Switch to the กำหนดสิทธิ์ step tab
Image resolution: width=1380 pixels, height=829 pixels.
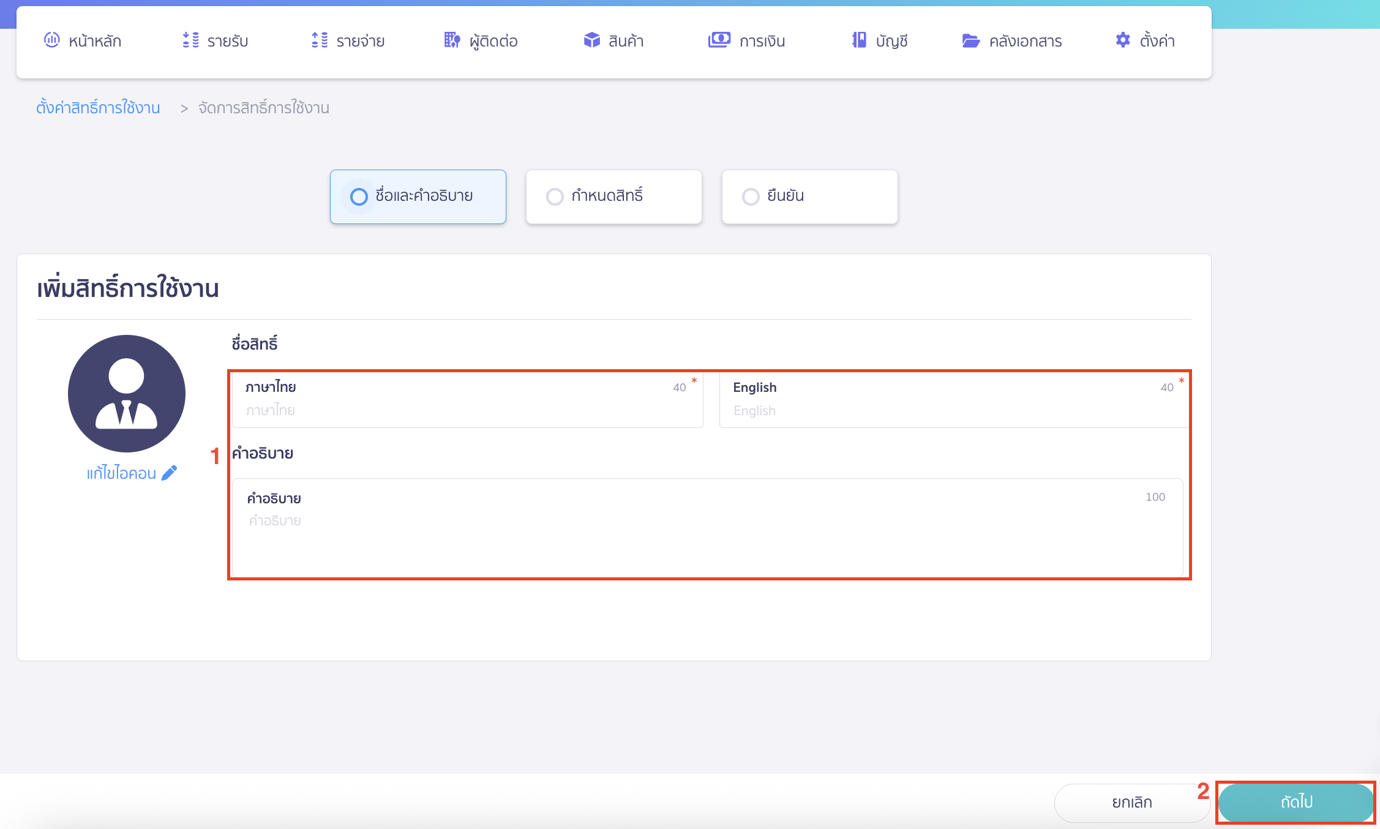[613, 197]
